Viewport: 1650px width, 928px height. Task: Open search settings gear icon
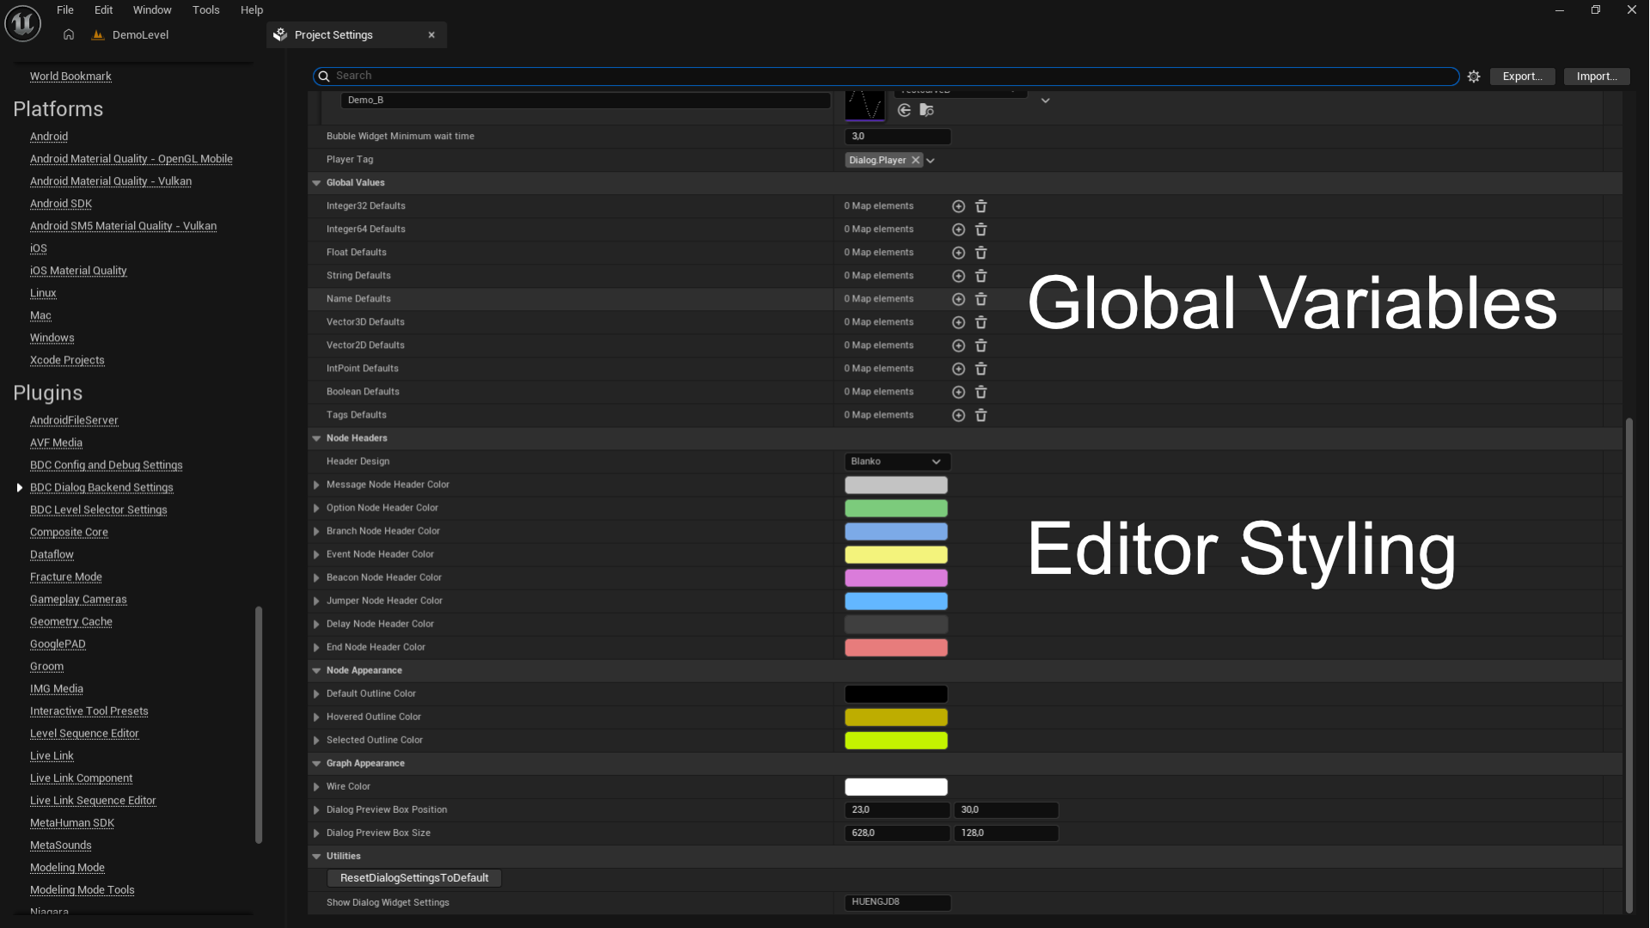1474,76
